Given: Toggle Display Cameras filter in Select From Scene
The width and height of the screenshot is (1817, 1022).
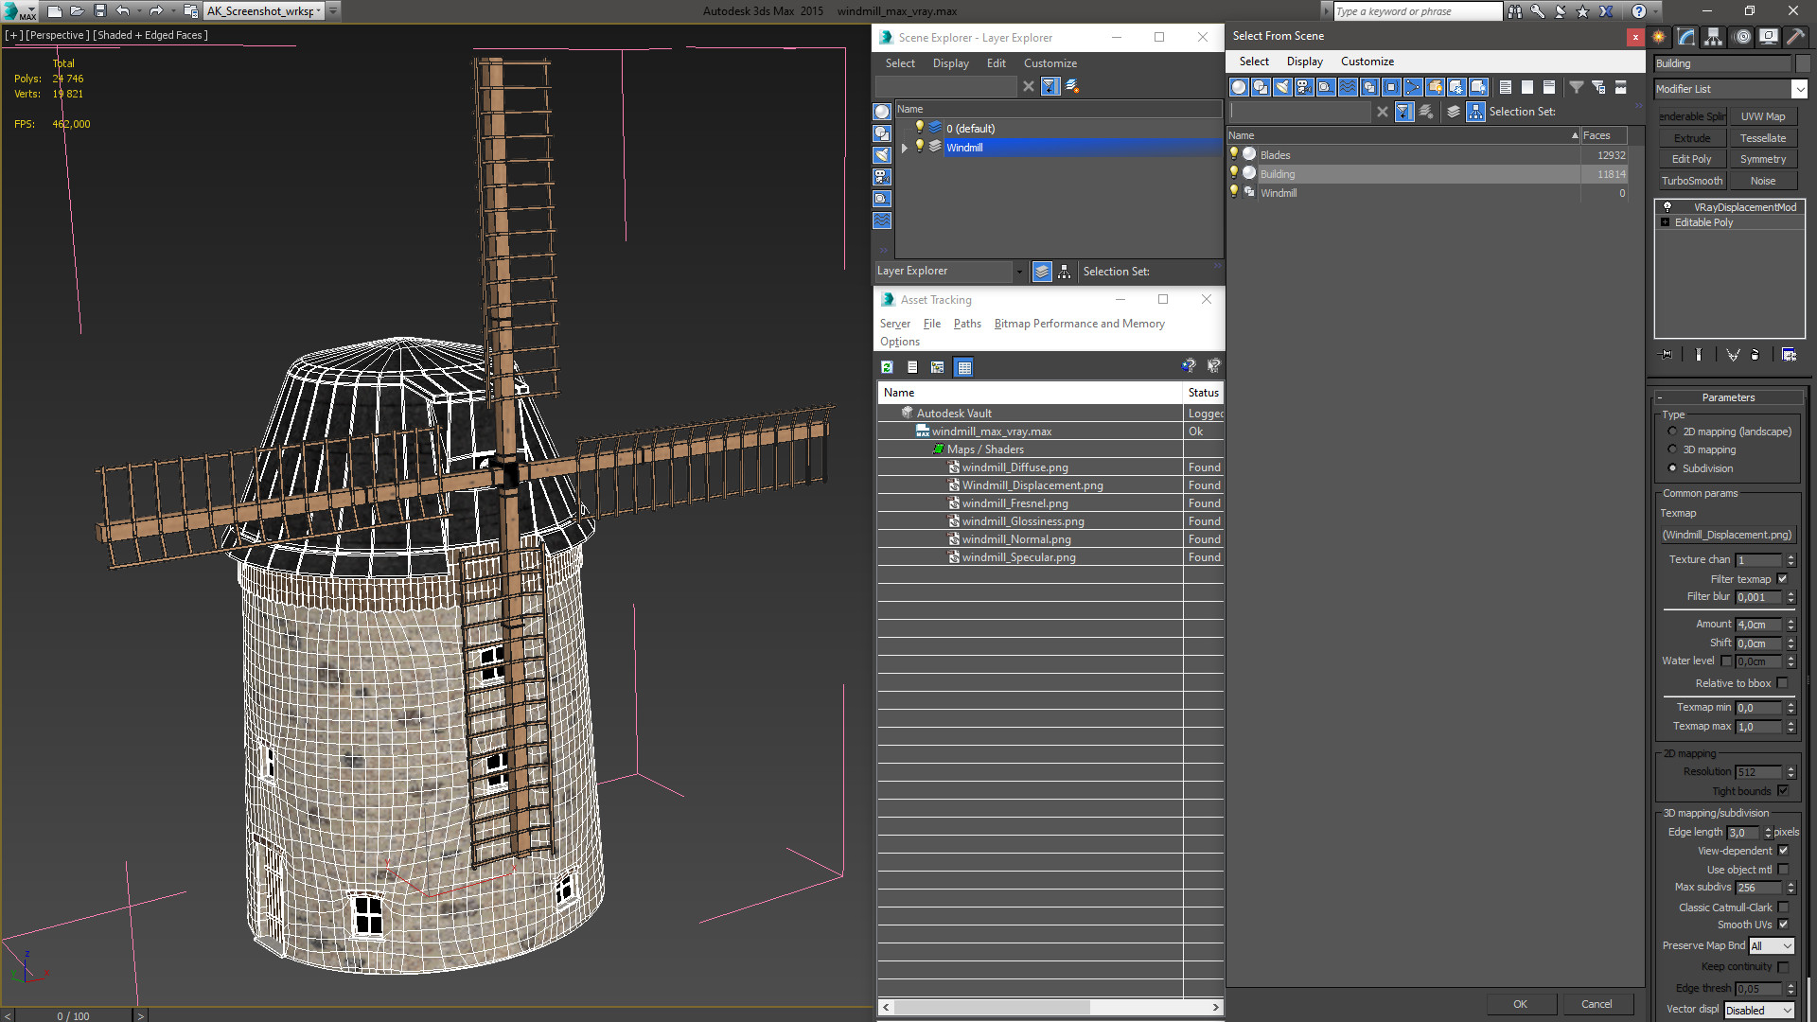Looking at the screenshot, I should [1304, 87].
